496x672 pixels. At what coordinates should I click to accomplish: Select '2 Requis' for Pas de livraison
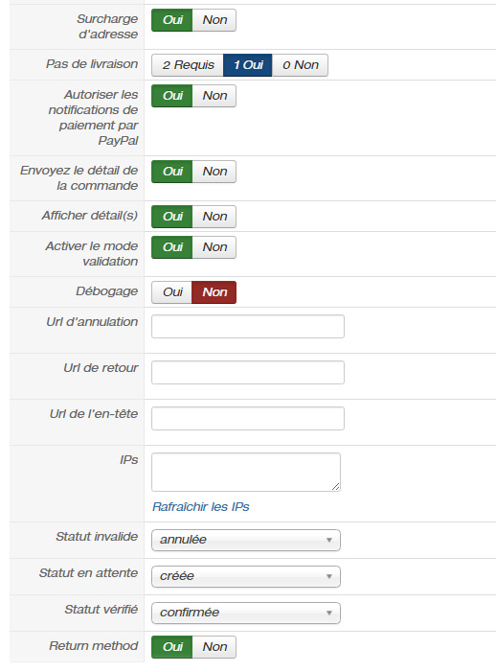[x=188, y=65]
